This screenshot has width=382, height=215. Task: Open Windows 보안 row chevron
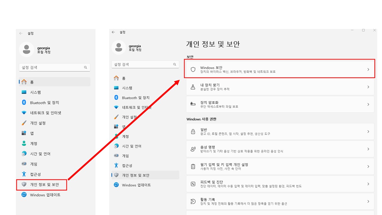click(x=368, y=69)
